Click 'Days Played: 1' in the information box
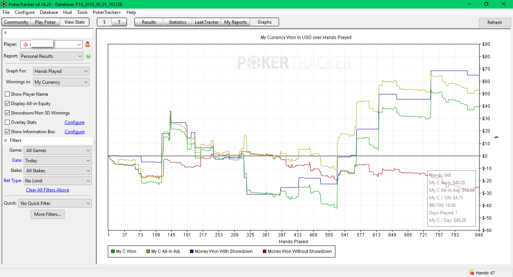Viewport: 513px width, 277px height. tap(443, 213)
